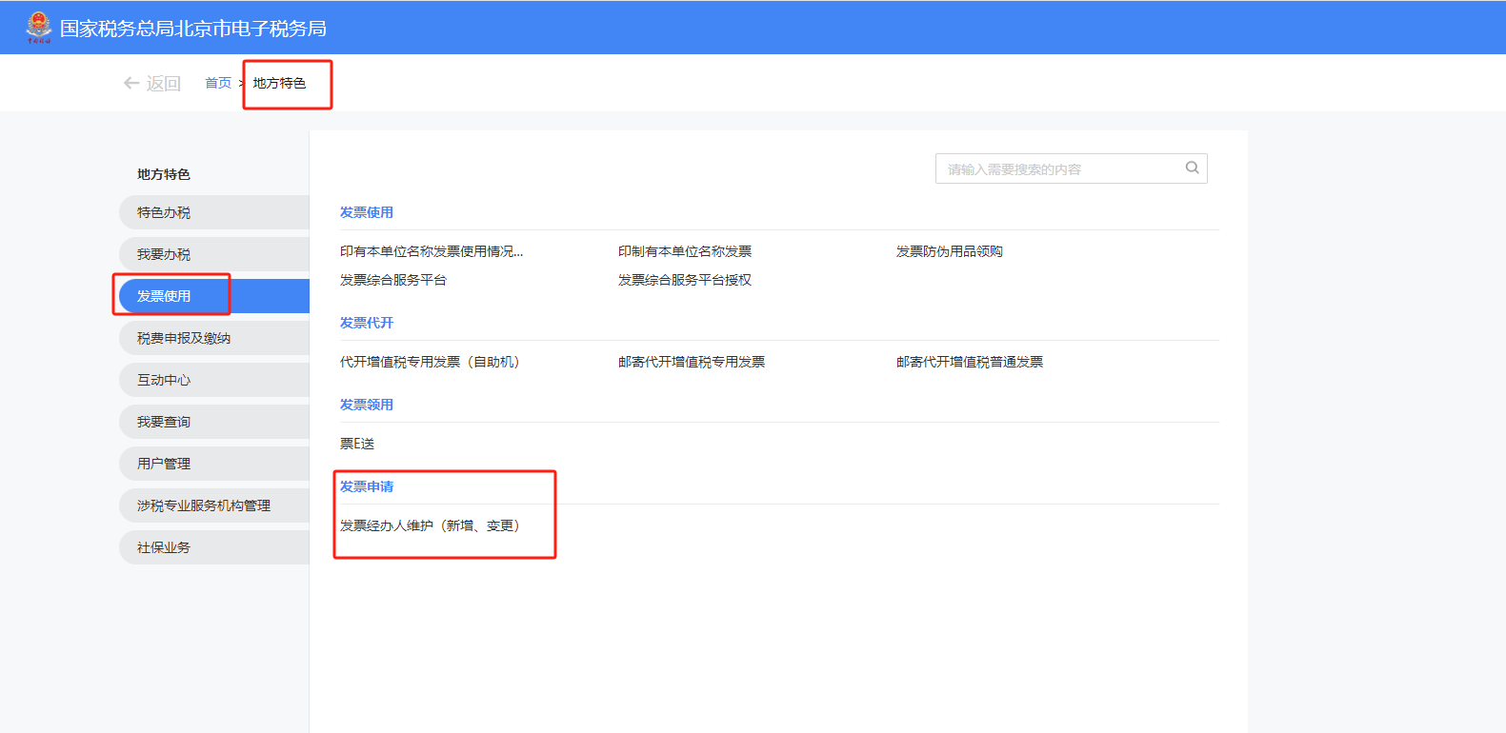Click the 发票领用 section heading
Image resolution: width=1506 pixels, height=733 pixels.
367,405
